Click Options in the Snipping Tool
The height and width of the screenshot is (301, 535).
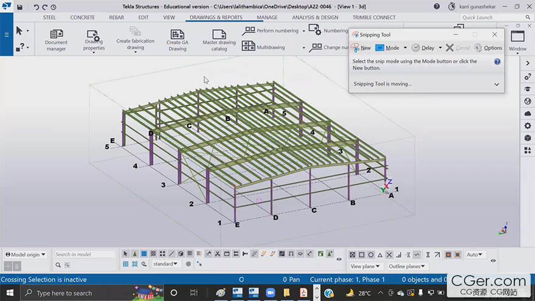pos(488,48)
